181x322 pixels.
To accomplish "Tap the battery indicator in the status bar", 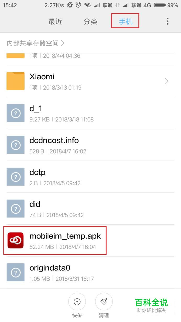I will [x=159, y=5].
